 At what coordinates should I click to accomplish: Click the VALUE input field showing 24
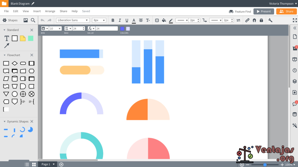pos(107,29)
